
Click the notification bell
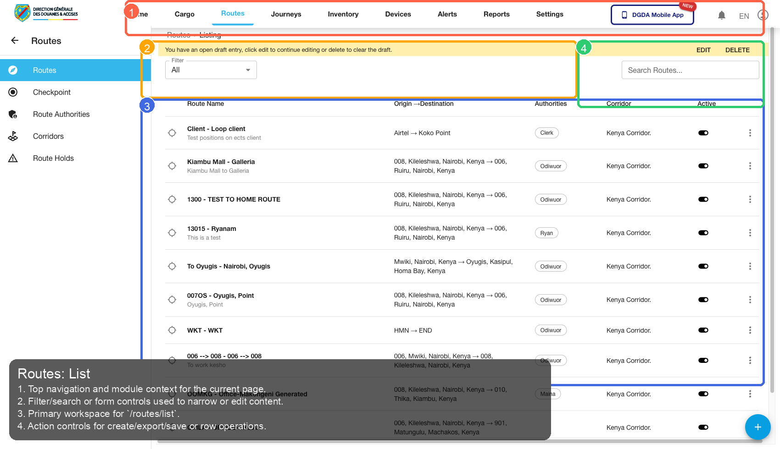point(722,15)
